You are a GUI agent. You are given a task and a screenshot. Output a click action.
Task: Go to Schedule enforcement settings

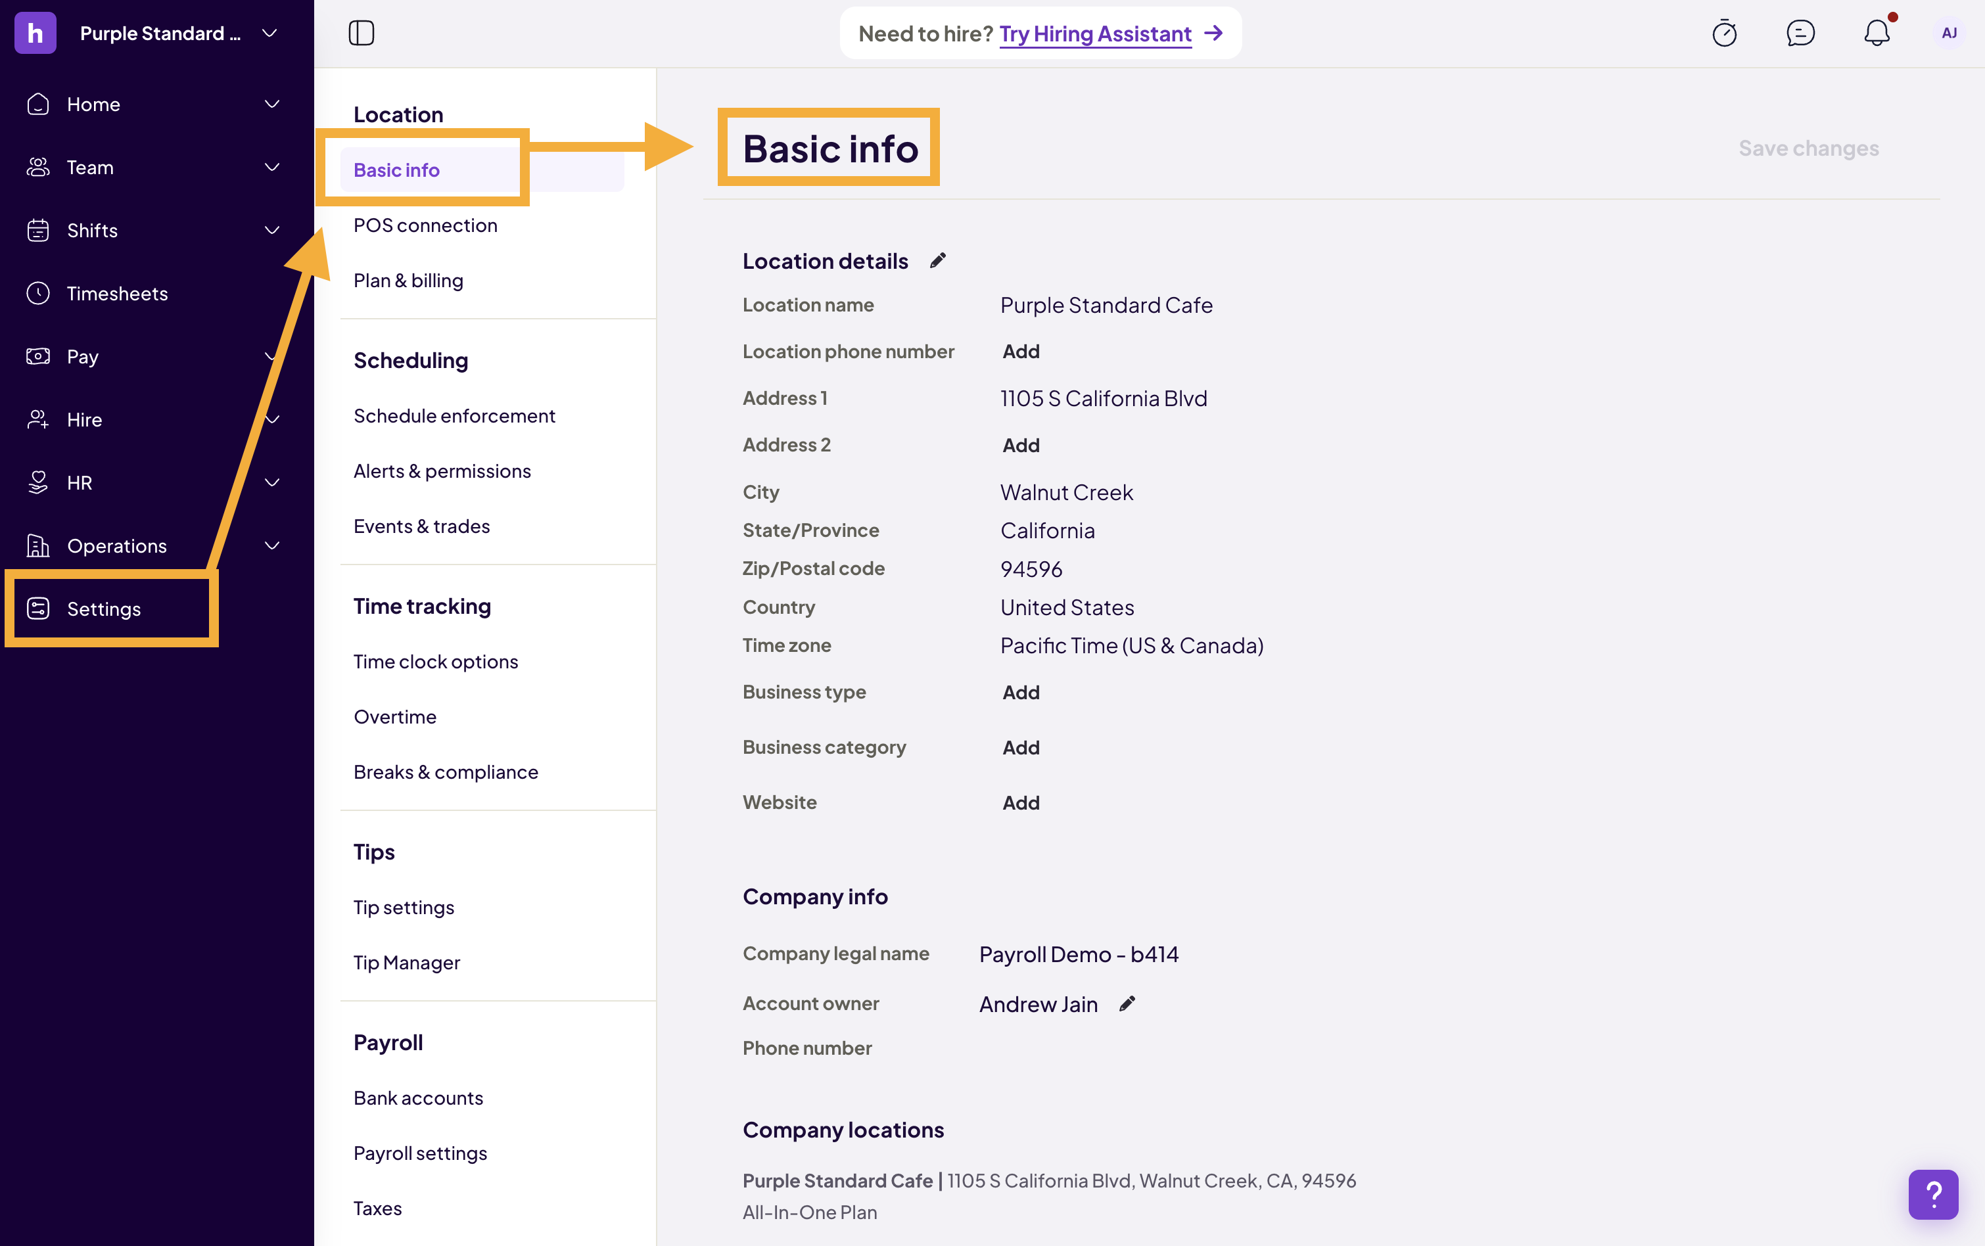(x=454, y=415)
